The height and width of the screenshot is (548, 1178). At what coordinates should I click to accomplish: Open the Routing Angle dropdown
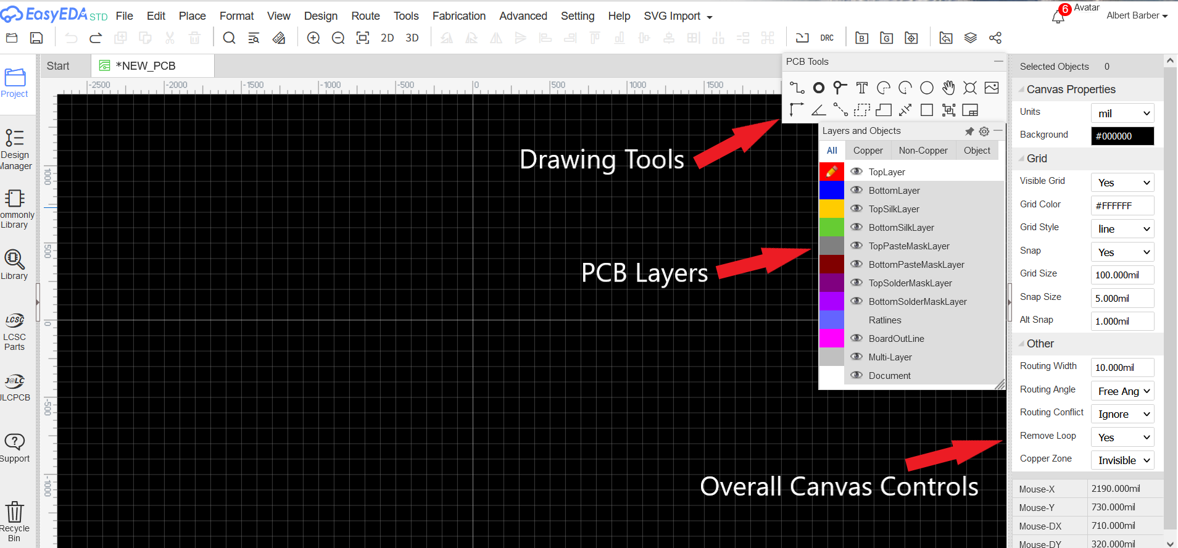tap(1122, 391)
